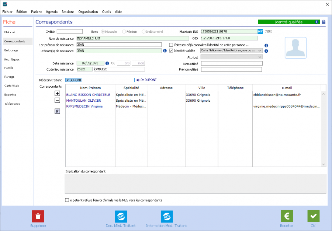This screenshot has height=231, width=332.
Task: Click the red Supprimer trash icon
Action: [38, 216]
